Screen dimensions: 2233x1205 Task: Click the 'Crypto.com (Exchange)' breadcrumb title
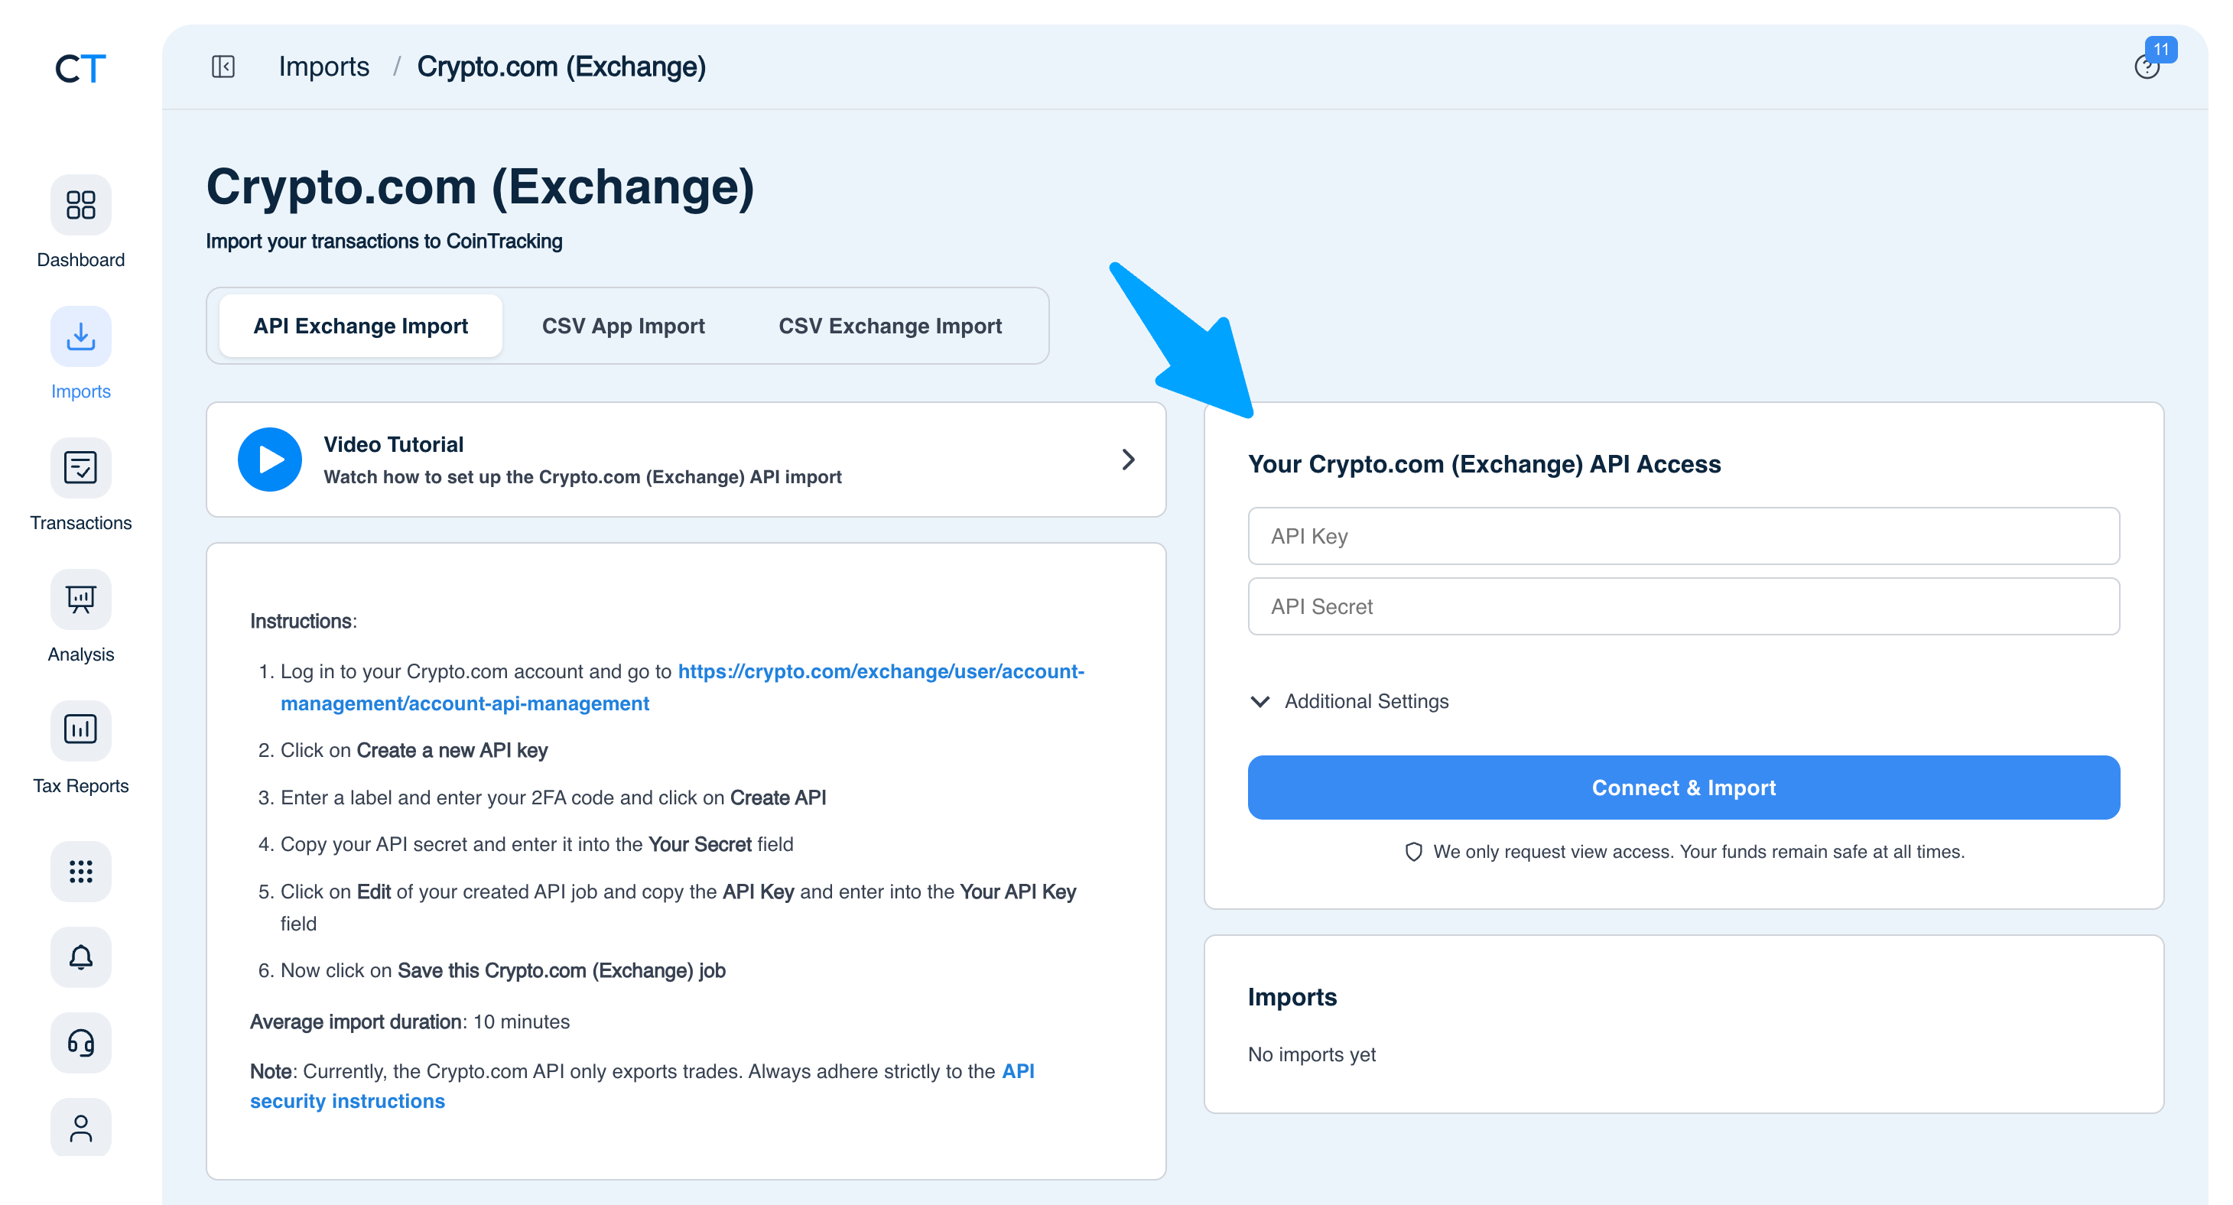pos(562,67)
